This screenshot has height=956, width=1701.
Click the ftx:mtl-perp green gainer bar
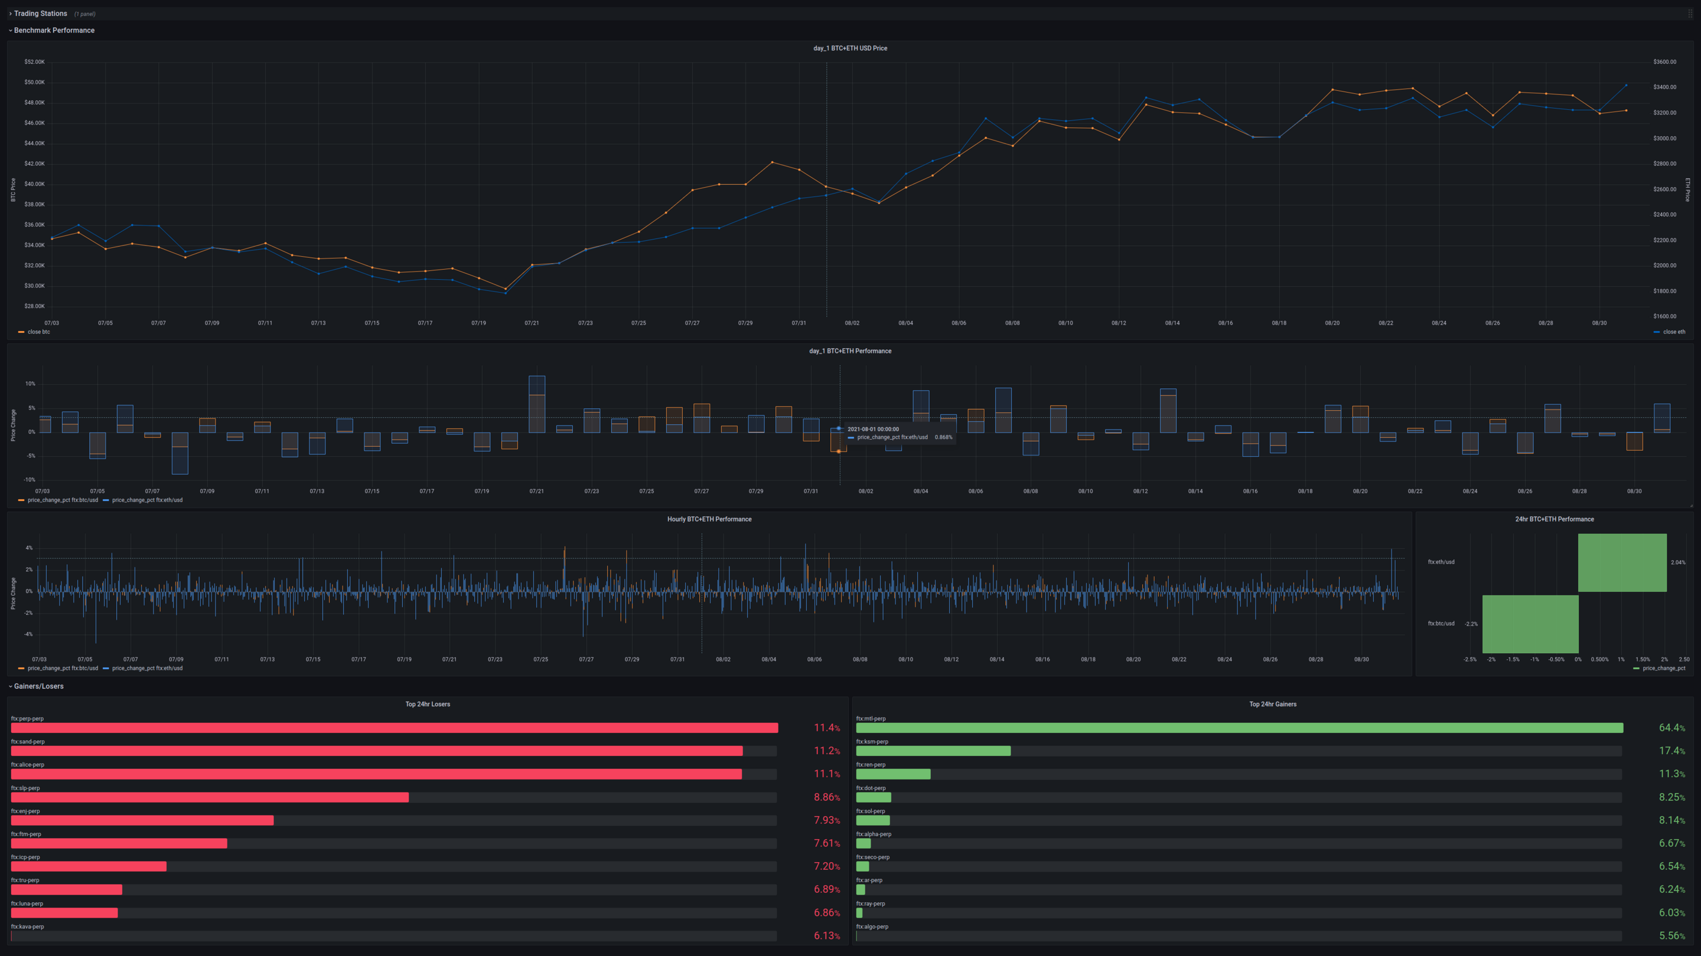[x=1239, y=728]
